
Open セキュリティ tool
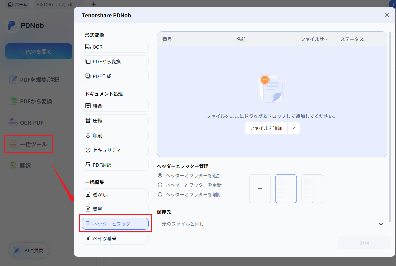coord(115,150)
